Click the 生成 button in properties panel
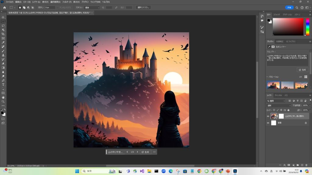The height and width of the screenshot is (175, 312). pyautogui.click(x=303, y=70)
